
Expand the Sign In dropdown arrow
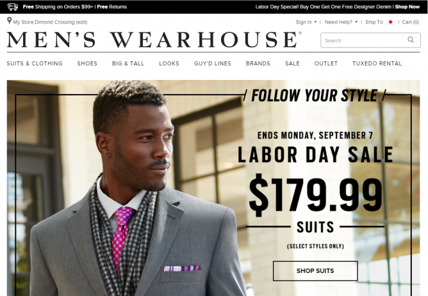point(315,22)
